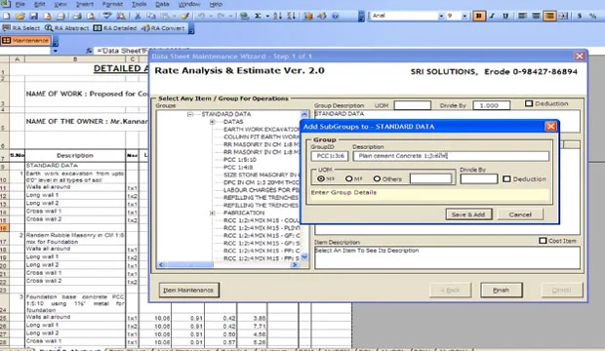Click the Item Maintenance button
The height and width of the screenshot is (351, 605).
pos(188,290)
